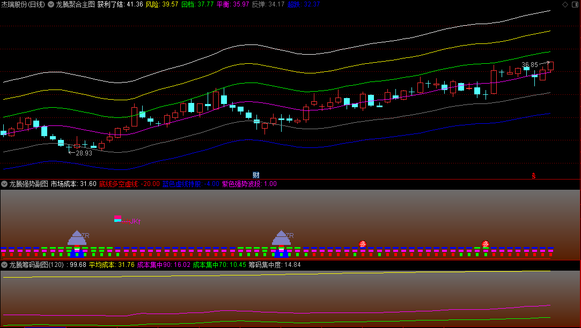Click the 龙腾强势副图 indicator name

28,184
